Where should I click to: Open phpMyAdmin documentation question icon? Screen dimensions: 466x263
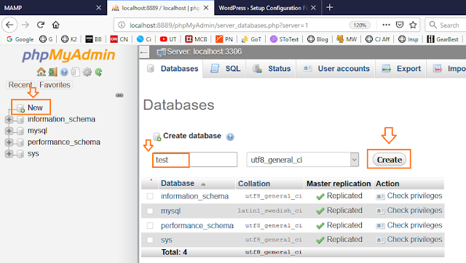click(64, 72)
